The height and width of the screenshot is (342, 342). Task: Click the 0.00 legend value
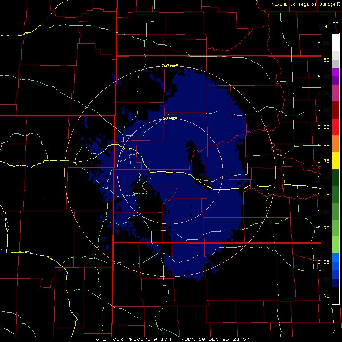323,279
